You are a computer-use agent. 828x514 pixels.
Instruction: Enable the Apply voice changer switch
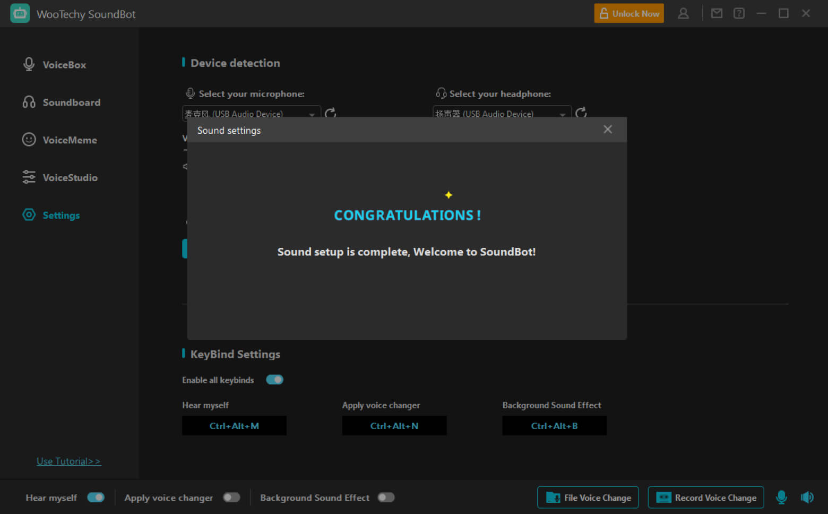tap(231, 498)
